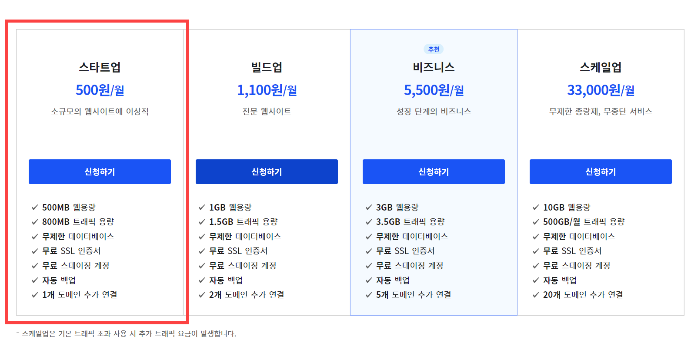Click the 33,000원/월 price text
This screenshot has width=691, height=356.
[x=600, y=90]
